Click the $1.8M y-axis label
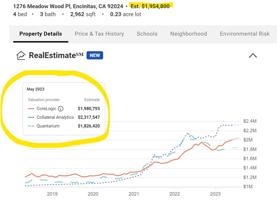Screen dimensions: 277x204 pos(250,149)
